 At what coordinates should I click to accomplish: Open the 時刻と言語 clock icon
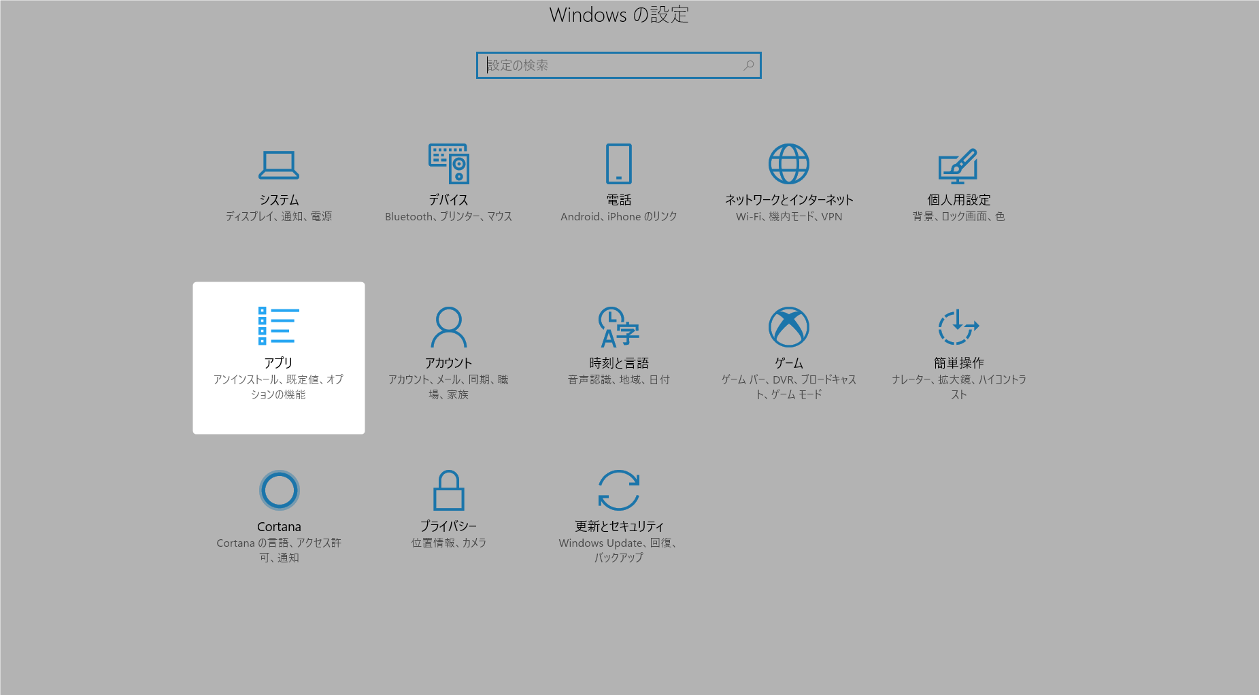click(618, 327)
